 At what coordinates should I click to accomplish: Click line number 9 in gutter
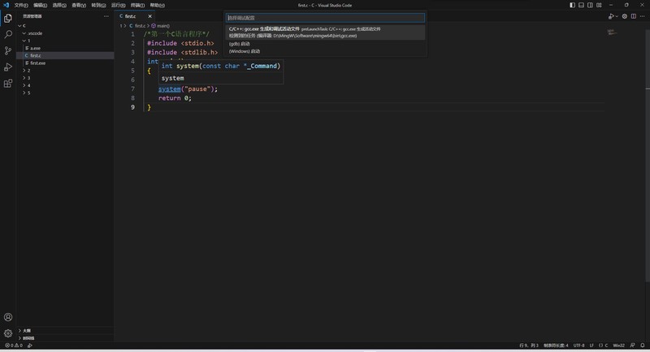pos(132,107)
